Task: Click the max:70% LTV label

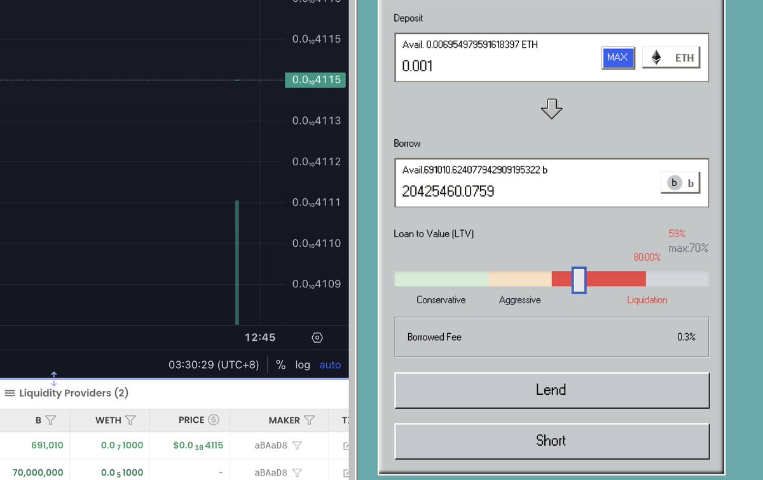Action: (x=688, y=248)
